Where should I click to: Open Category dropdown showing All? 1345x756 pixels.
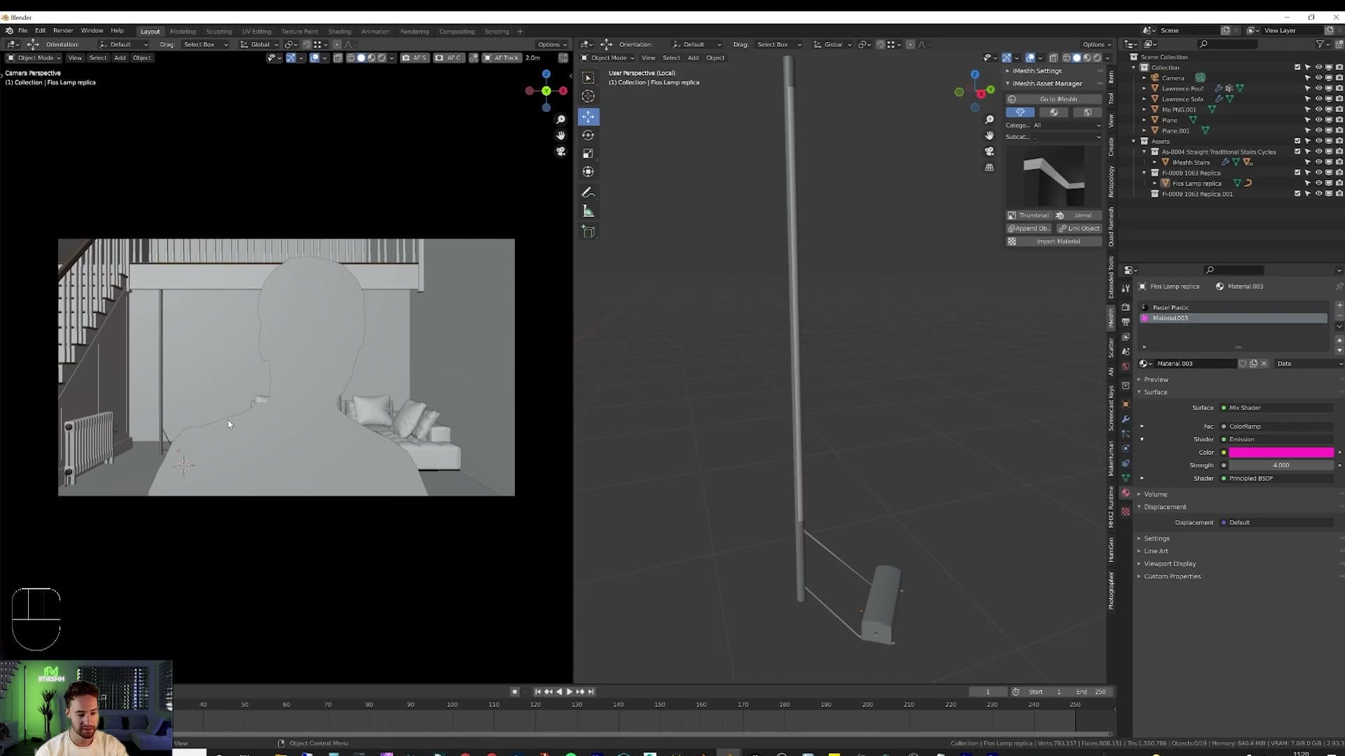[x=1067, y=125]
